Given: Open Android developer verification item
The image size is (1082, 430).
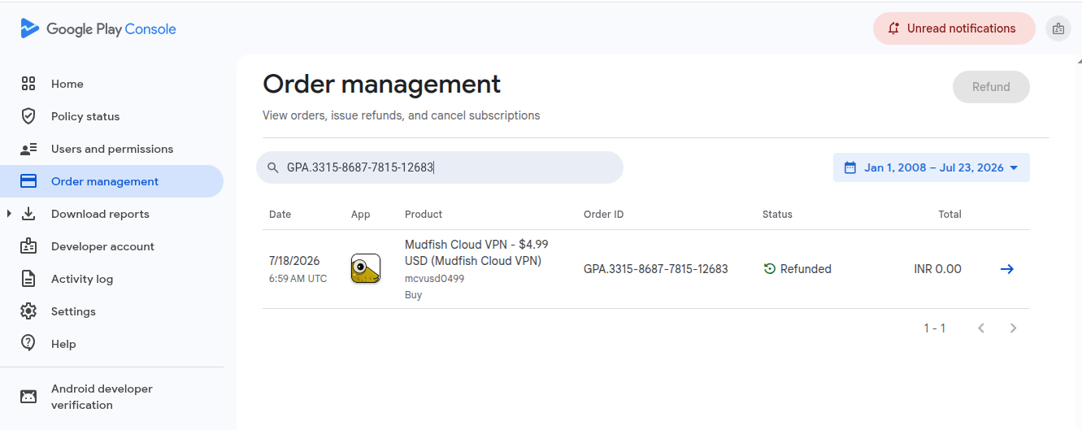Looking at the screenshot, I should (x=111, y=397).
